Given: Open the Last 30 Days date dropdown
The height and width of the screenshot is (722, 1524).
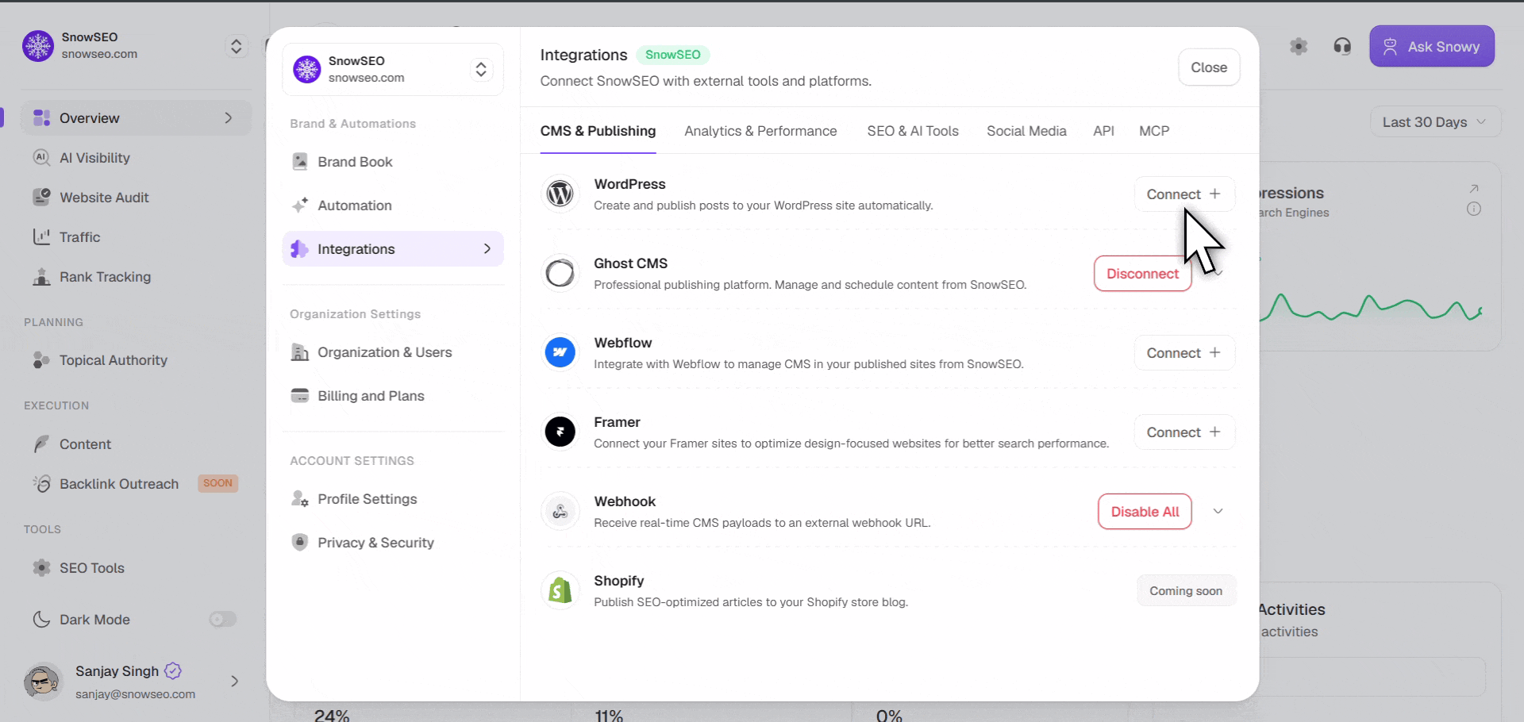Looking at the screenshot, I should click(1435, 122).
